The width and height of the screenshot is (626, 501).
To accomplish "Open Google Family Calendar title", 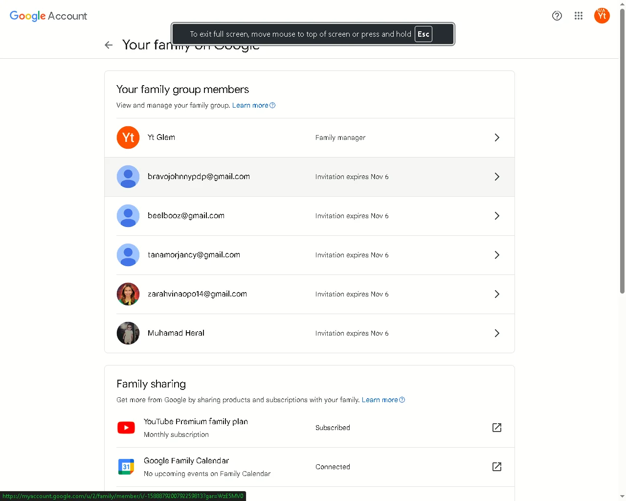I will click(186, 461).
